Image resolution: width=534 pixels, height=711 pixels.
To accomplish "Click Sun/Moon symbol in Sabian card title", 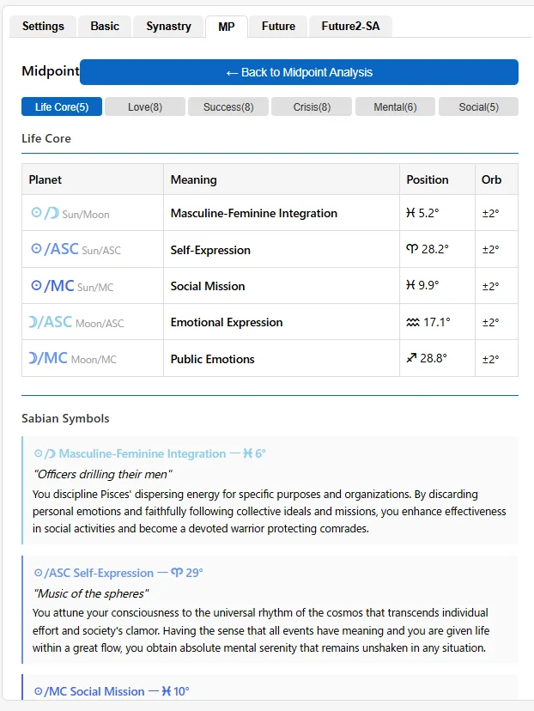I will [x=45, y=453].
